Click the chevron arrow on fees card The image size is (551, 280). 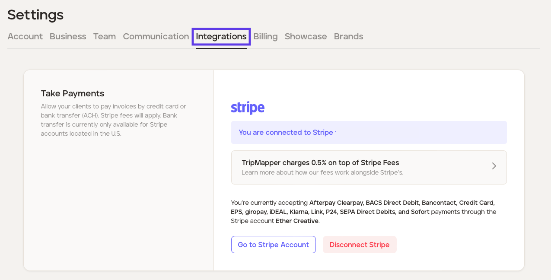tap(494, 166)
